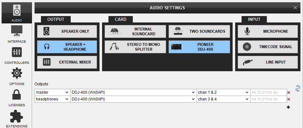Click the refresh audio devices icon
Screen dimensions: 303x128
[x=298, y=88]
